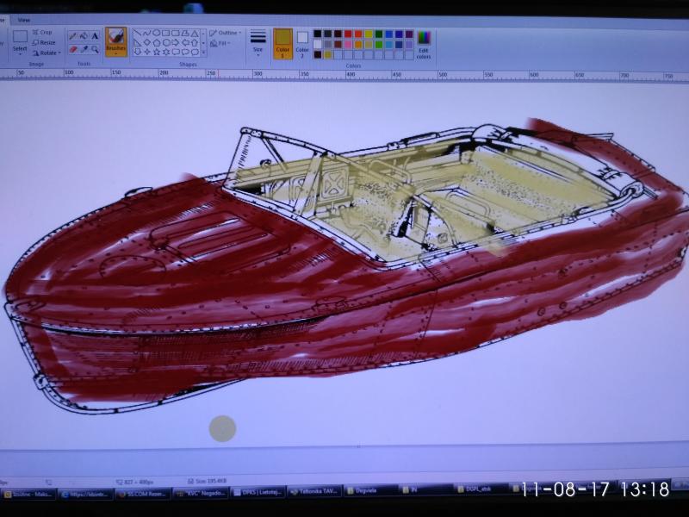
Task: Select the Pencil tool
Action: tap(72, 36)
